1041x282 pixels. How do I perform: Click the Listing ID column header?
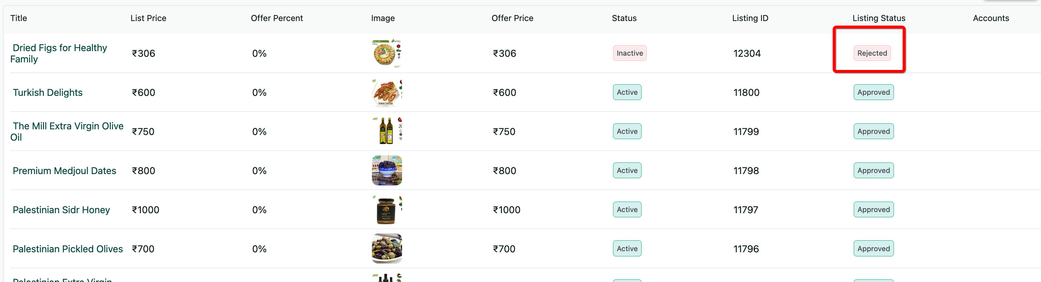click(750, 18)
